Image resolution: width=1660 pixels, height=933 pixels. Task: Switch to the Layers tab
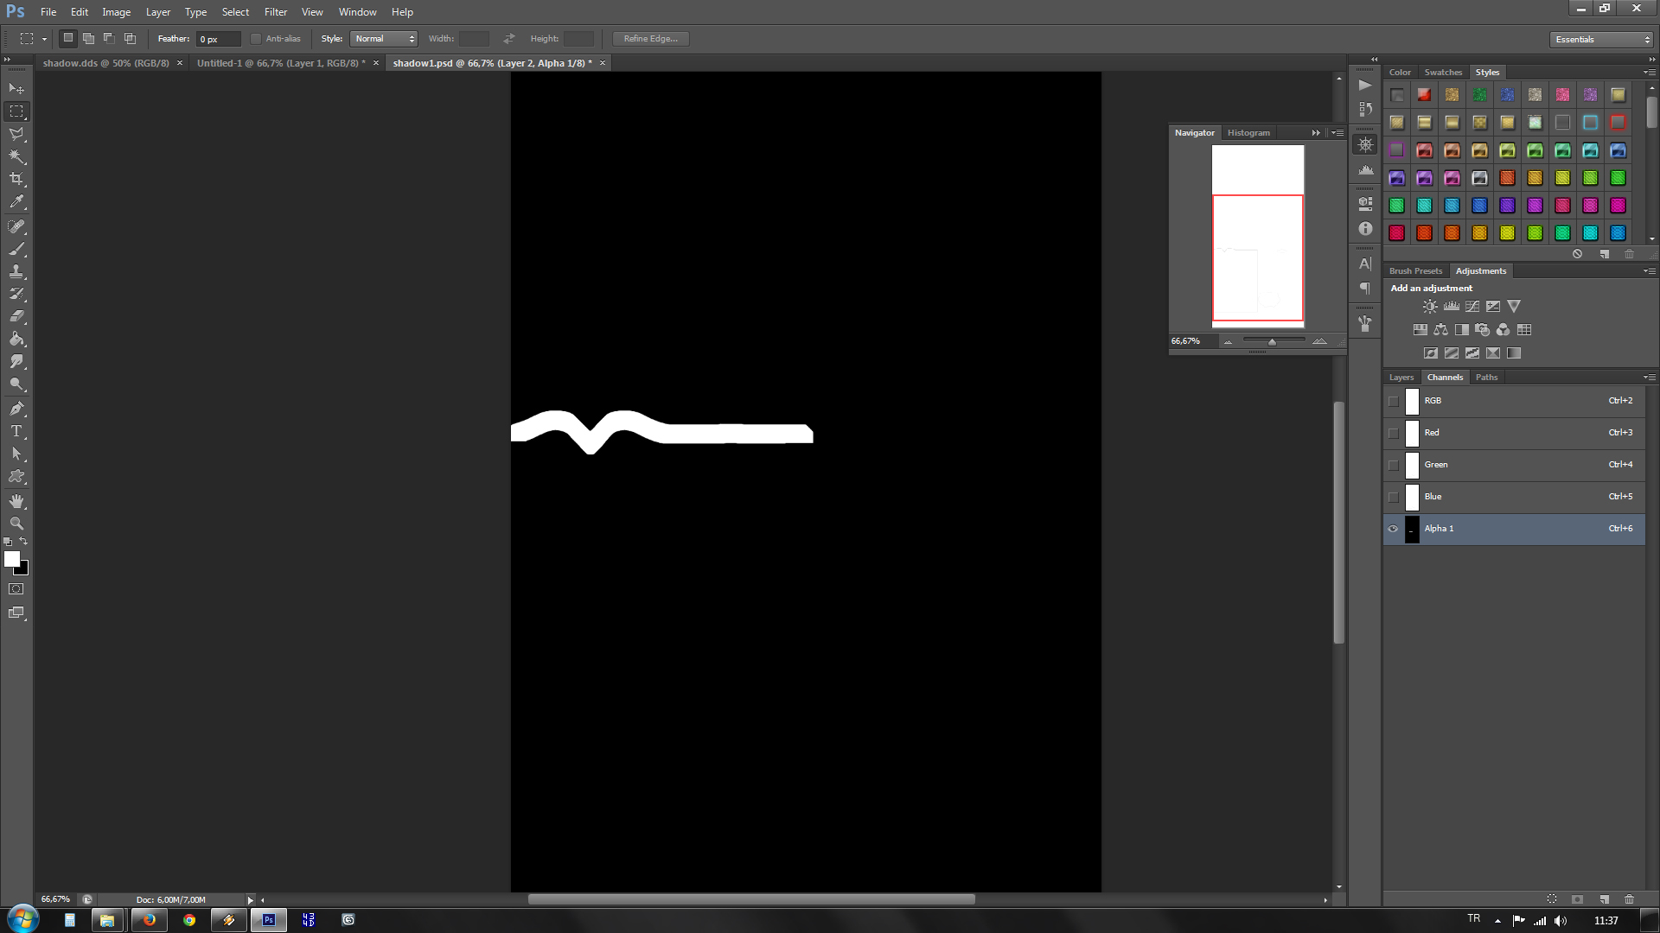(x=1401, y=378)
